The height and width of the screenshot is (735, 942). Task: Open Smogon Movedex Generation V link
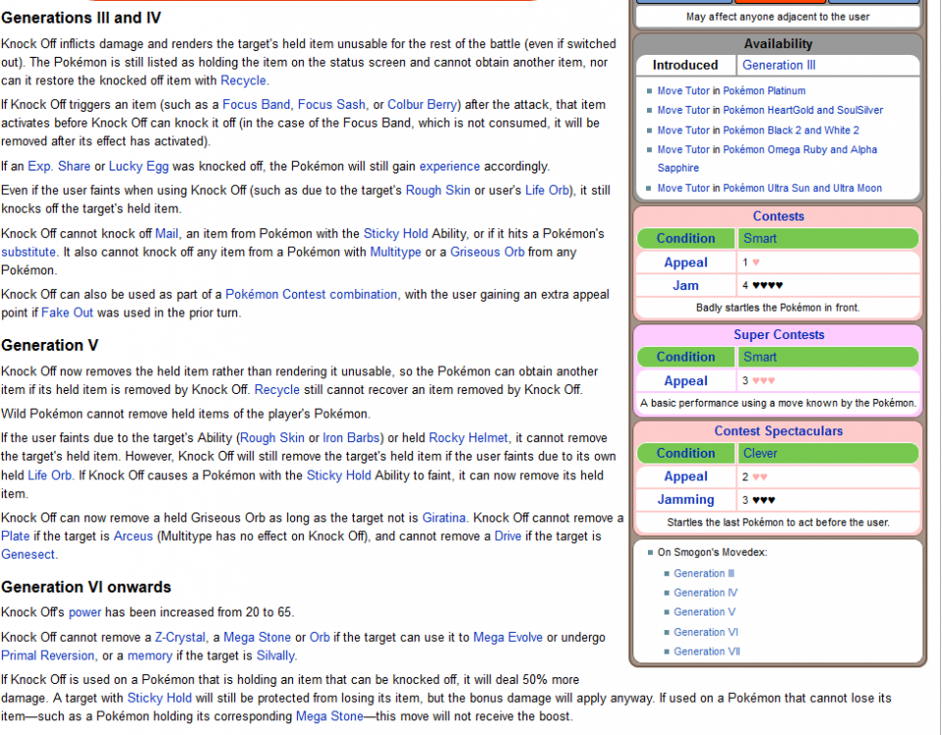704,612
